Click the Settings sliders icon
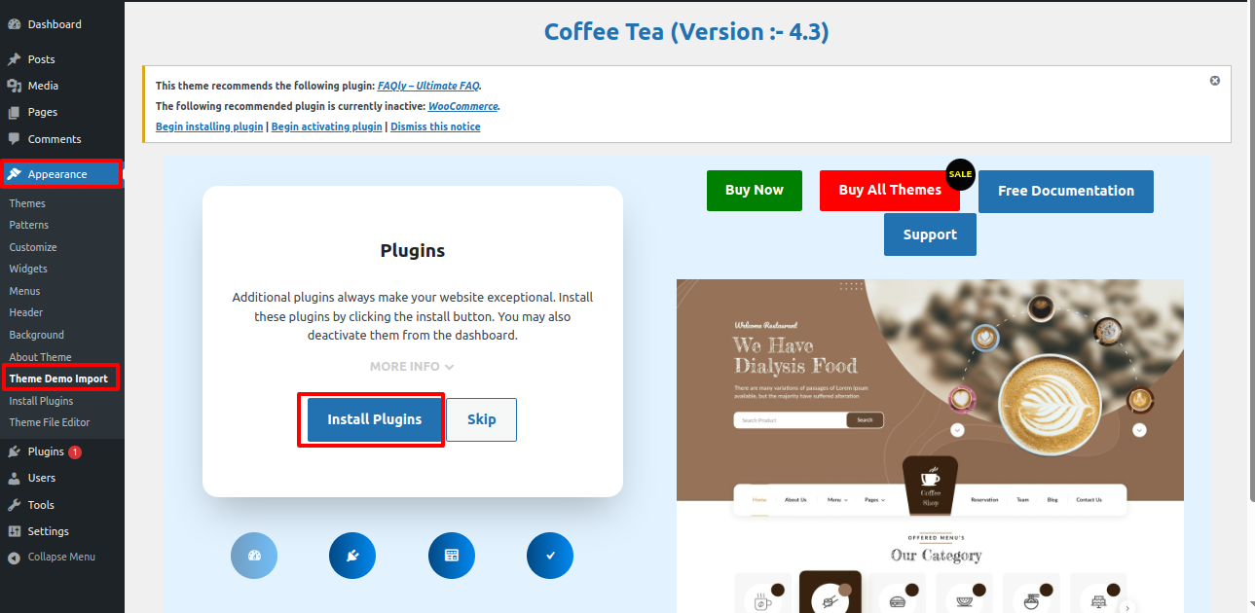1255x613 pixels. pyautogui.click(x=14, y=531)
